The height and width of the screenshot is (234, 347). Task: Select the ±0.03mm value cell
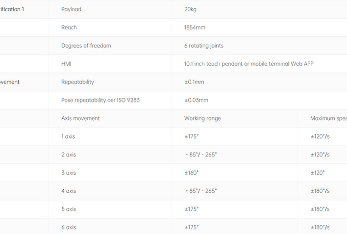(x=196, y=100)
